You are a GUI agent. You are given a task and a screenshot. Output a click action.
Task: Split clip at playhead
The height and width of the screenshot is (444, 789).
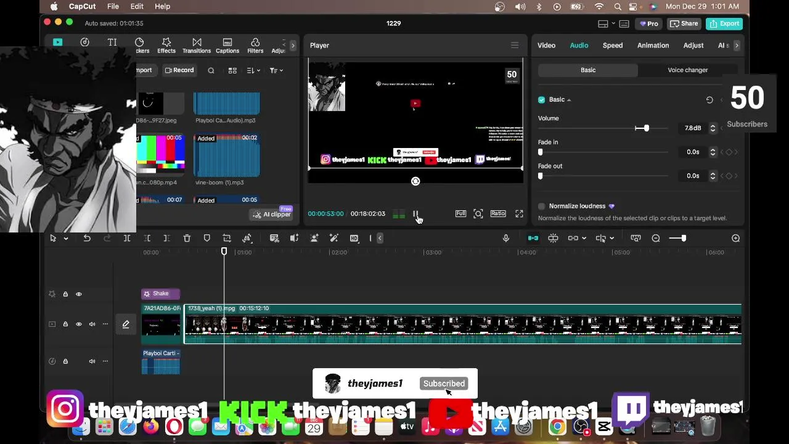coord(127,238)
